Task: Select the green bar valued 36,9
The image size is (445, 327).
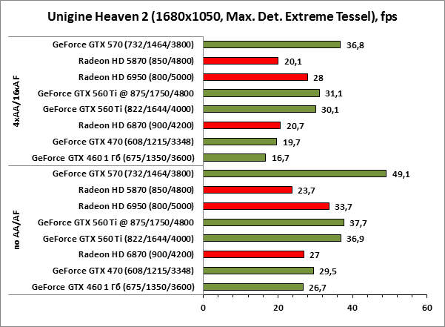Action: point(272,238)
